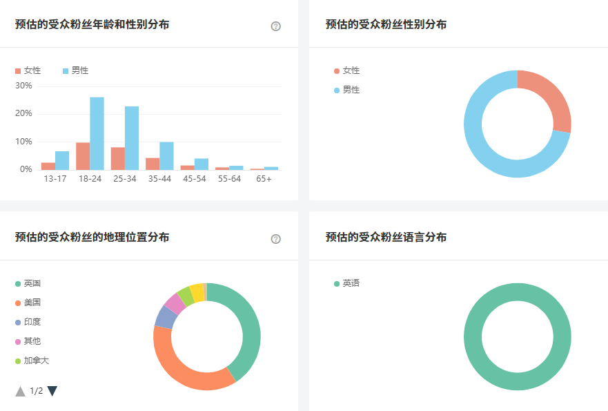608x411 pixels.
Task: Go to next legend page with down arrow
Action: click(x=52, y=391)
